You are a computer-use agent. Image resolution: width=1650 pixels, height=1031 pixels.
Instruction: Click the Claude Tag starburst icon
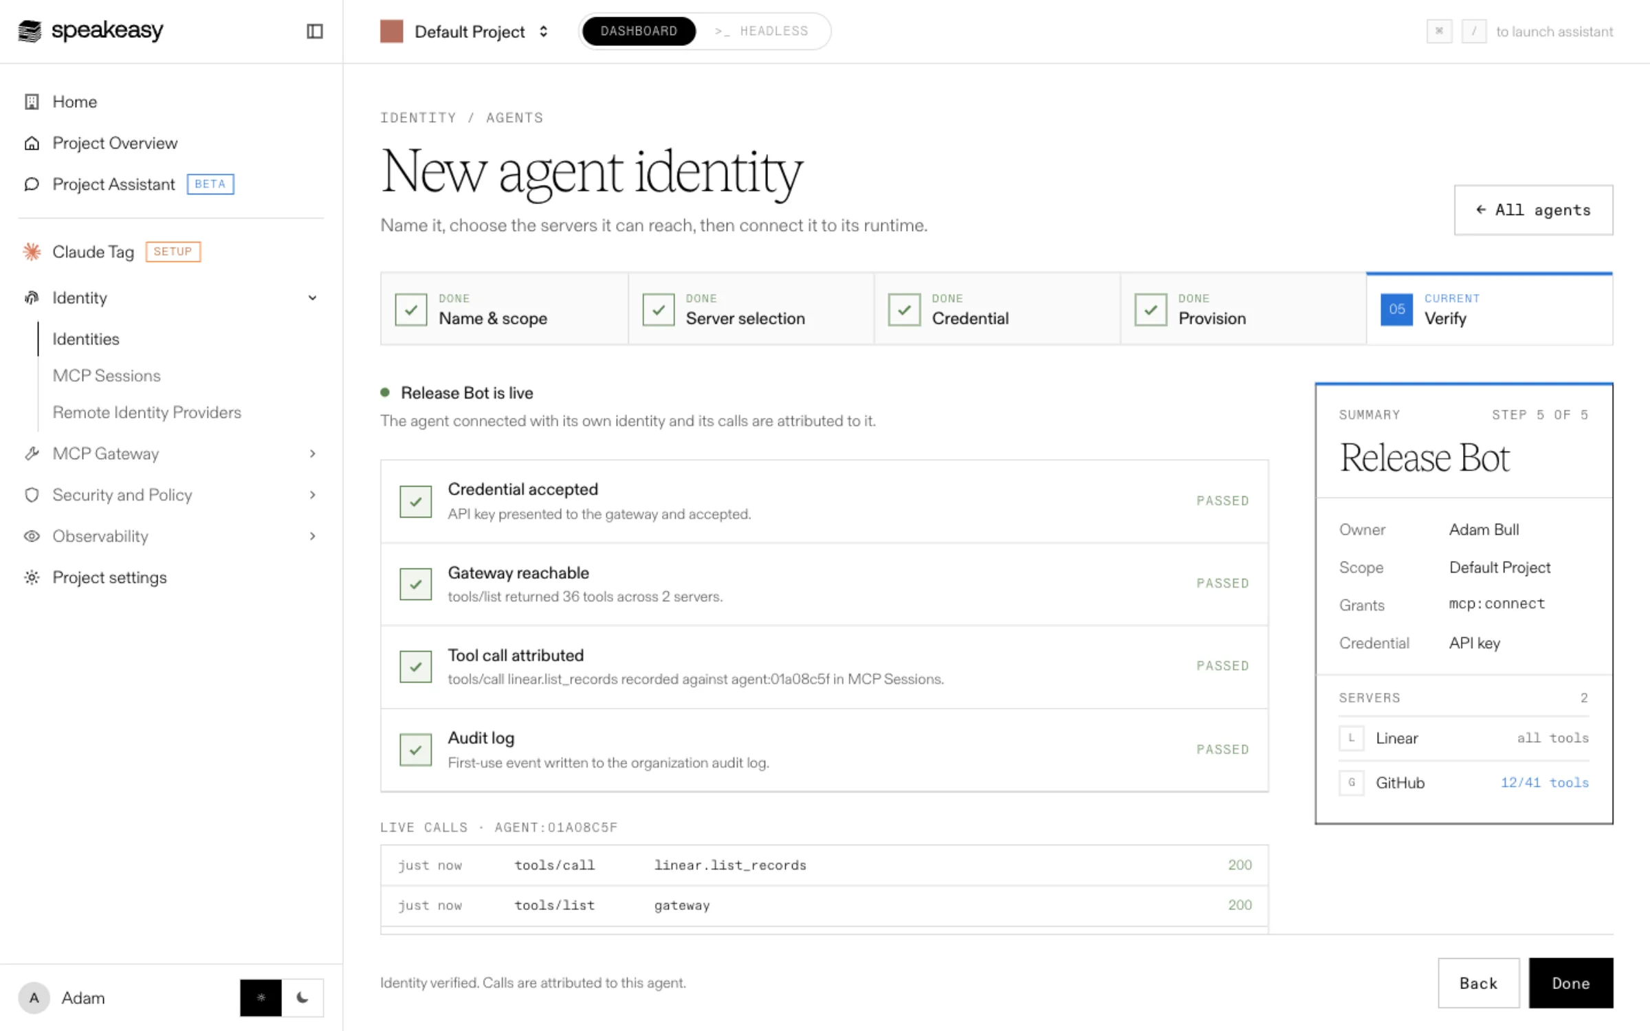click(32, 252)
